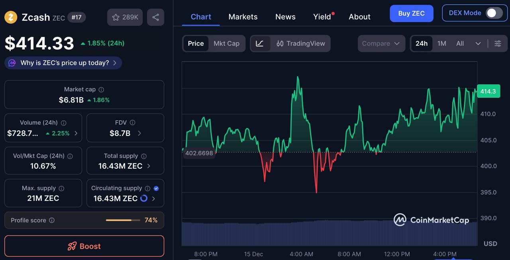
Task: Click the verified badge on Circulating supply
Action: (x=156, y=188)
